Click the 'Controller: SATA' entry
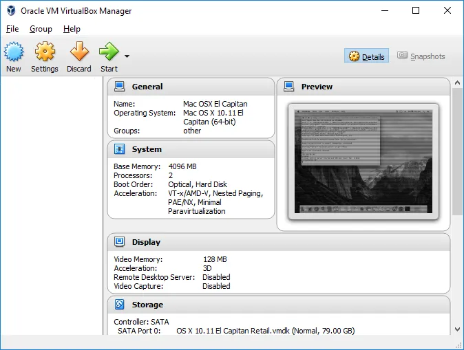Viewport: 464px width, 350px height. pos(141,322)
